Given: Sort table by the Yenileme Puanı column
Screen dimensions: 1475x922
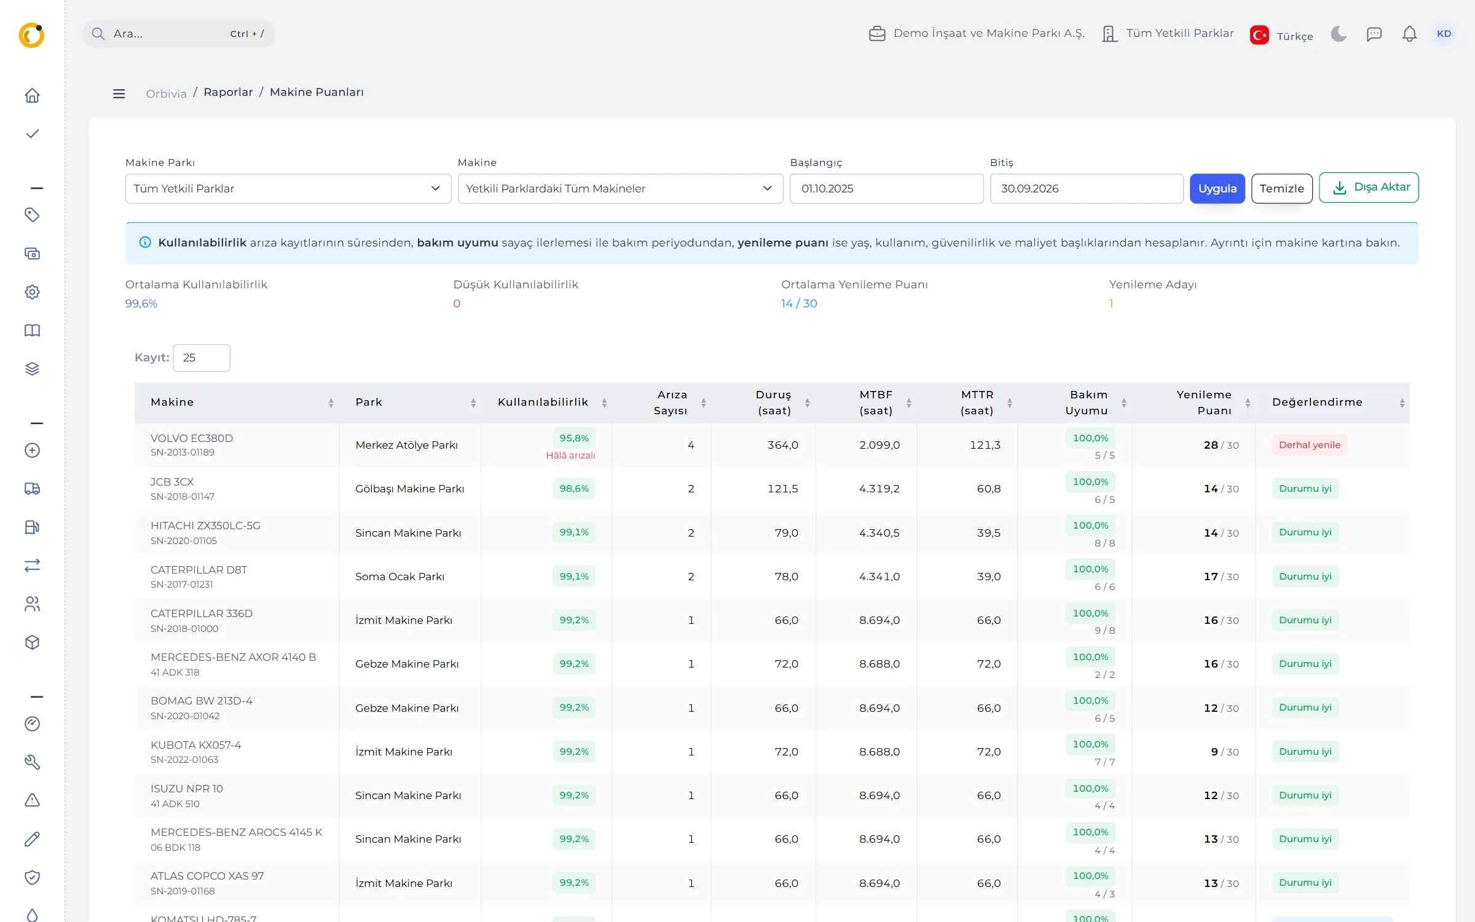Looking at the screenshot, I should click(x=1194, y=403).
